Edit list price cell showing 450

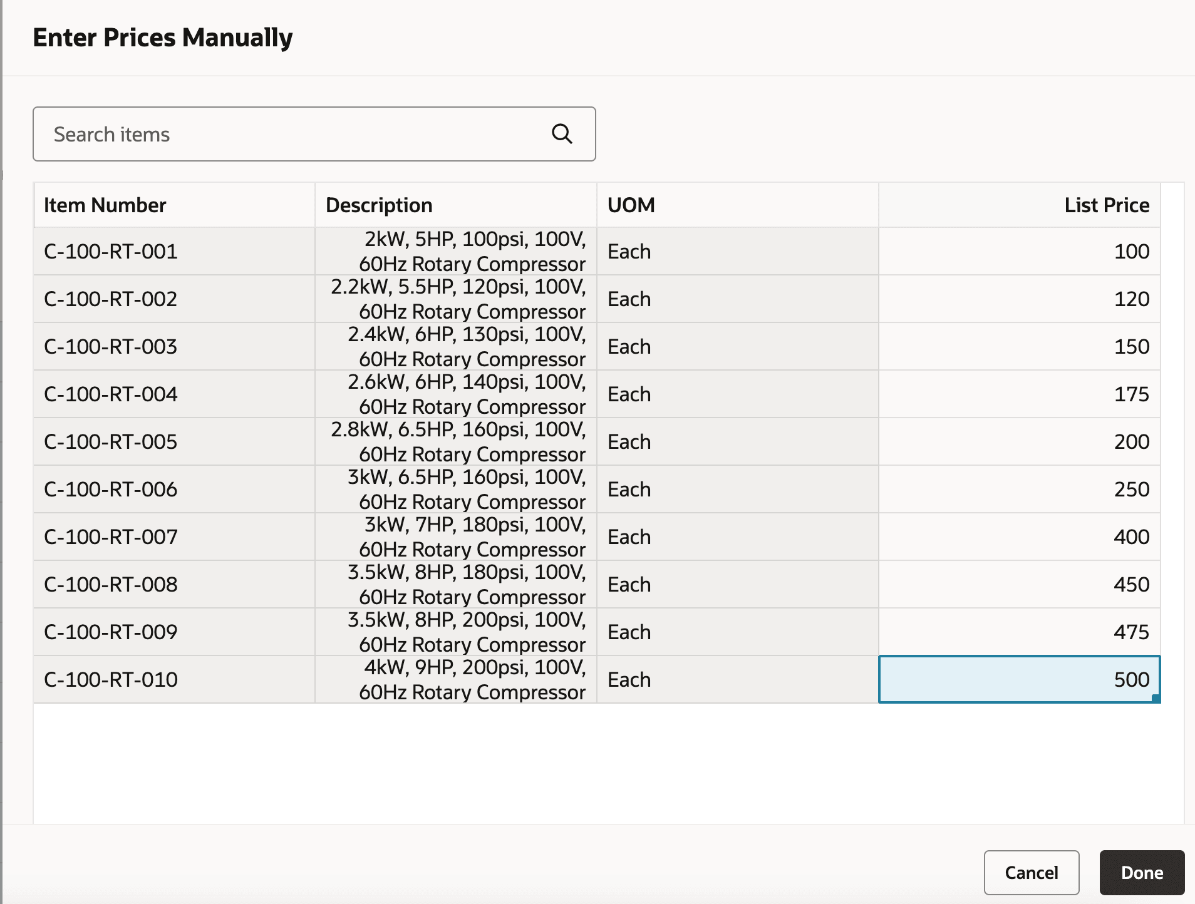1019,585
